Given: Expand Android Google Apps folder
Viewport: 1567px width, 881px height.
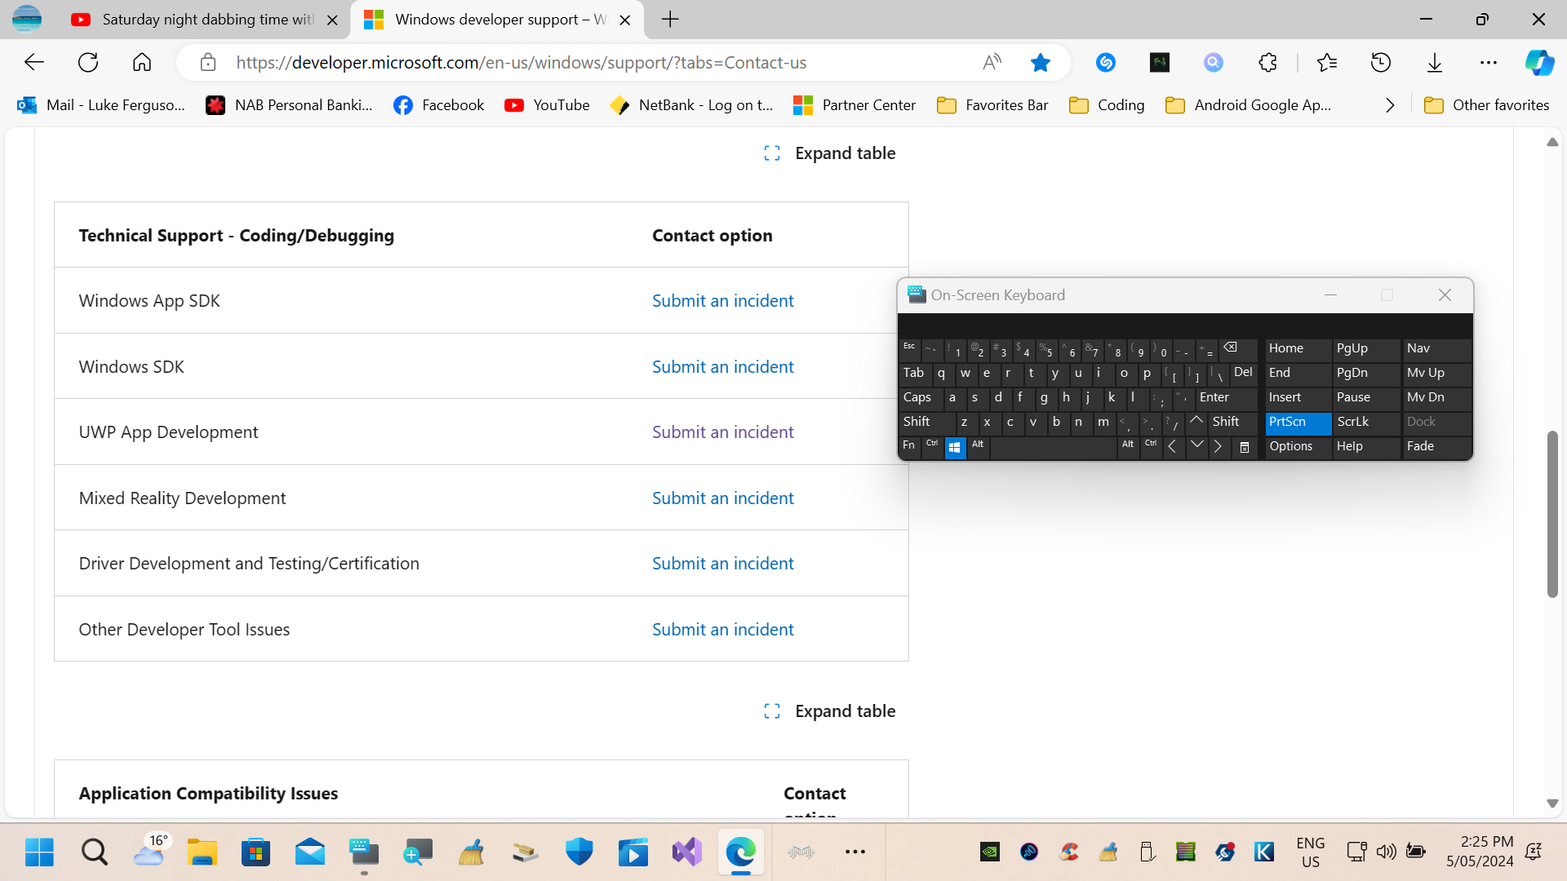Looking at the screenshot, I should coord(1249,105).
